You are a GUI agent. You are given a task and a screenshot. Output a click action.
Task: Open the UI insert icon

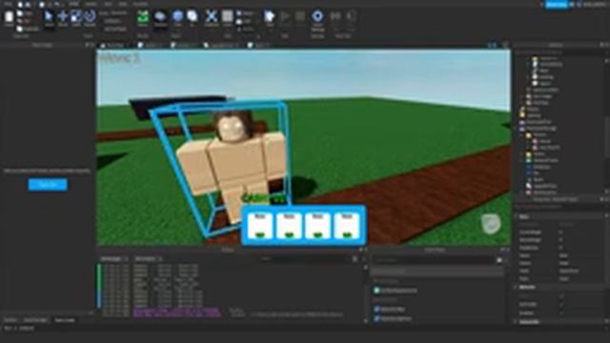click(192, 18)
